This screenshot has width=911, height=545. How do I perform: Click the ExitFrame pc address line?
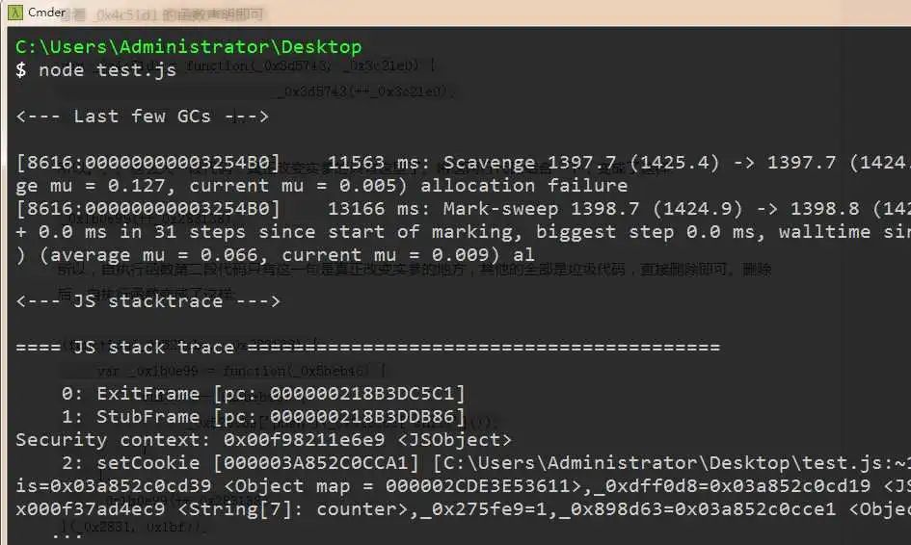tap(263, 394)
